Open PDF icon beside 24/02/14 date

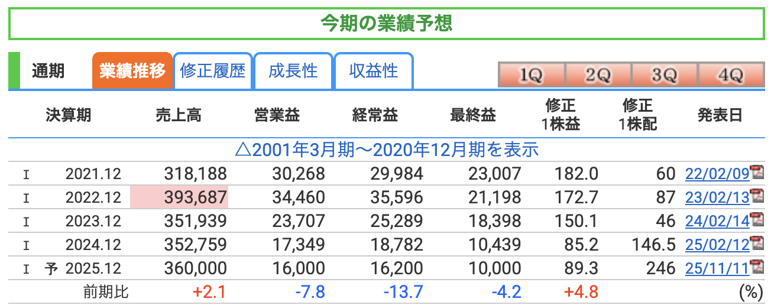pyautogui.click(x=757, y=220)
